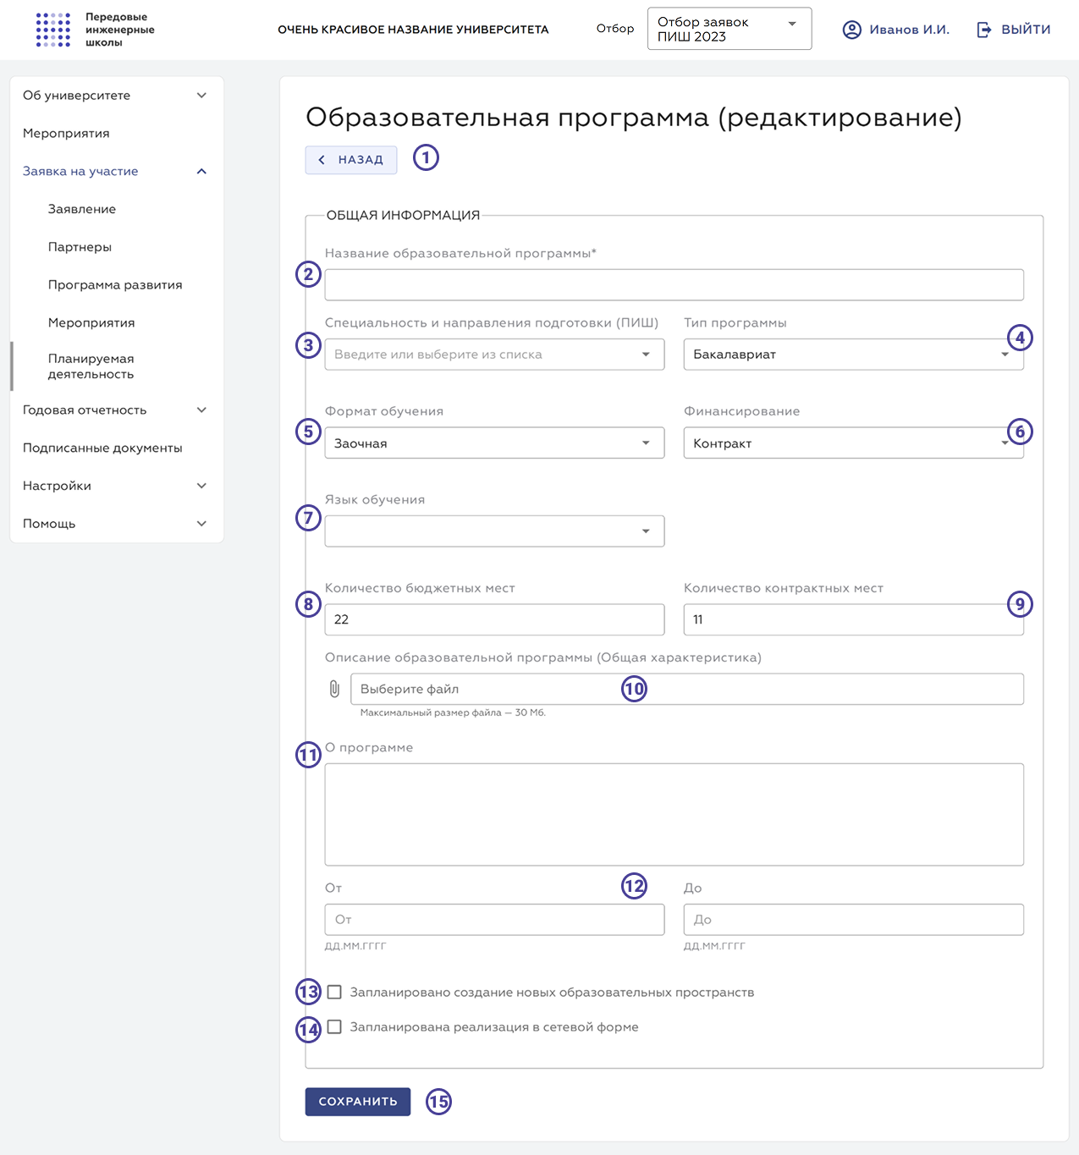1079x1155 pixels.
Task: Click the Количество бюджетных мест field
Action: pyautogui.click(x=494, y=619)
